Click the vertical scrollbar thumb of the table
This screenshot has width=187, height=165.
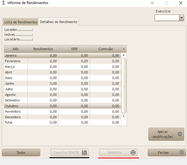point(124,85)
